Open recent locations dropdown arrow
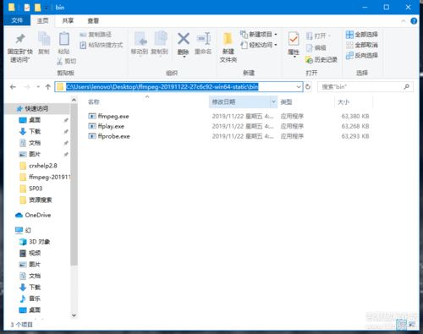This screenshot has height=334, width=423. tap(38, 87)
